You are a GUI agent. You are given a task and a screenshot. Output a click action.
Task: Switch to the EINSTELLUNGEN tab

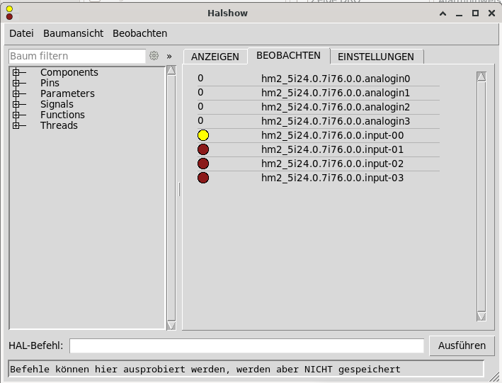click(376, 57)
